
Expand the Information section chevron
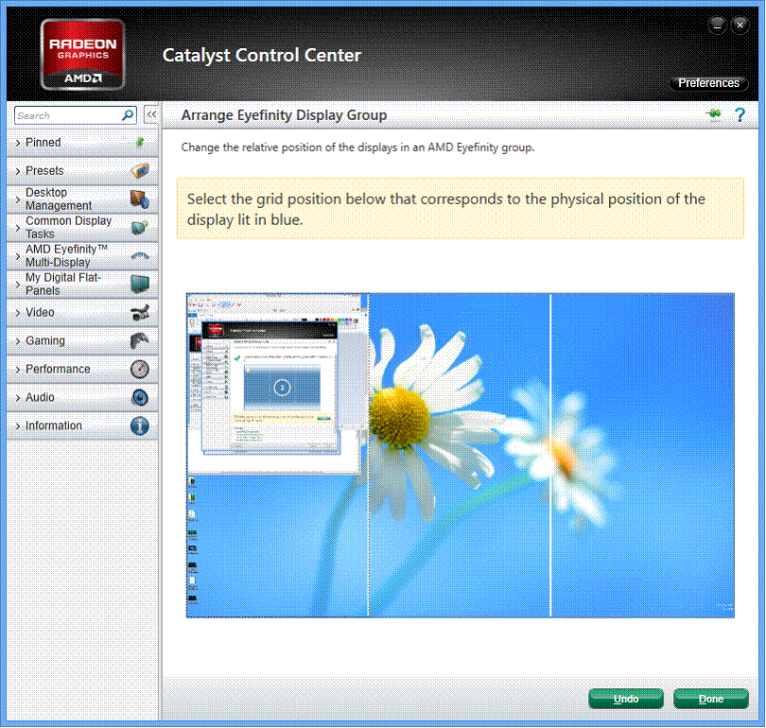point(18,425)
